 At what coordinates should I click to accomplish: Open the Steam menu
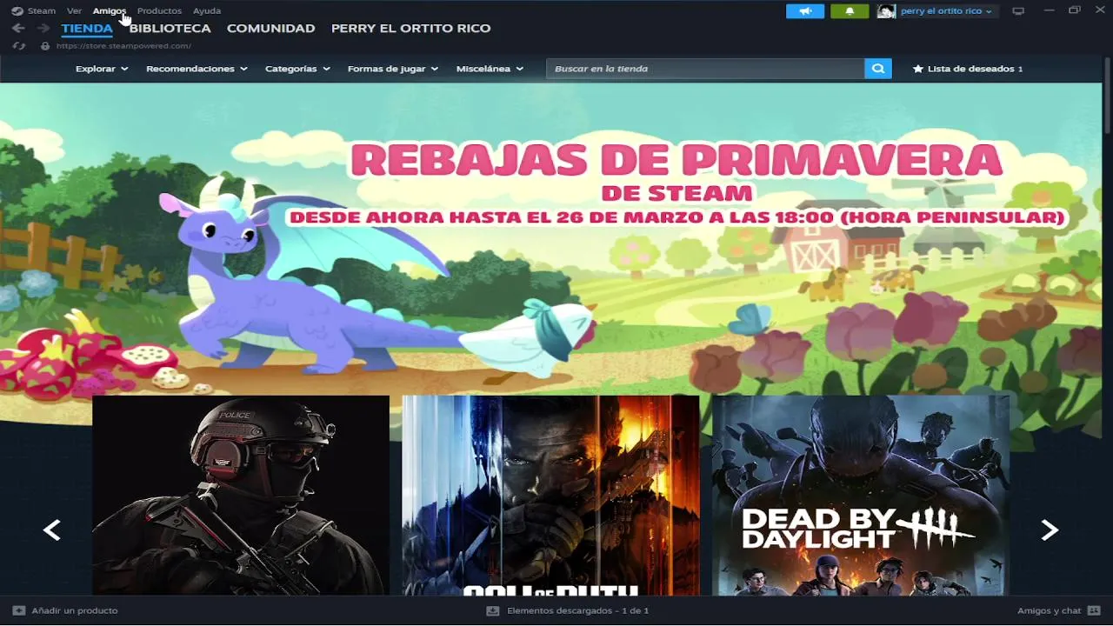click(41, 11)
